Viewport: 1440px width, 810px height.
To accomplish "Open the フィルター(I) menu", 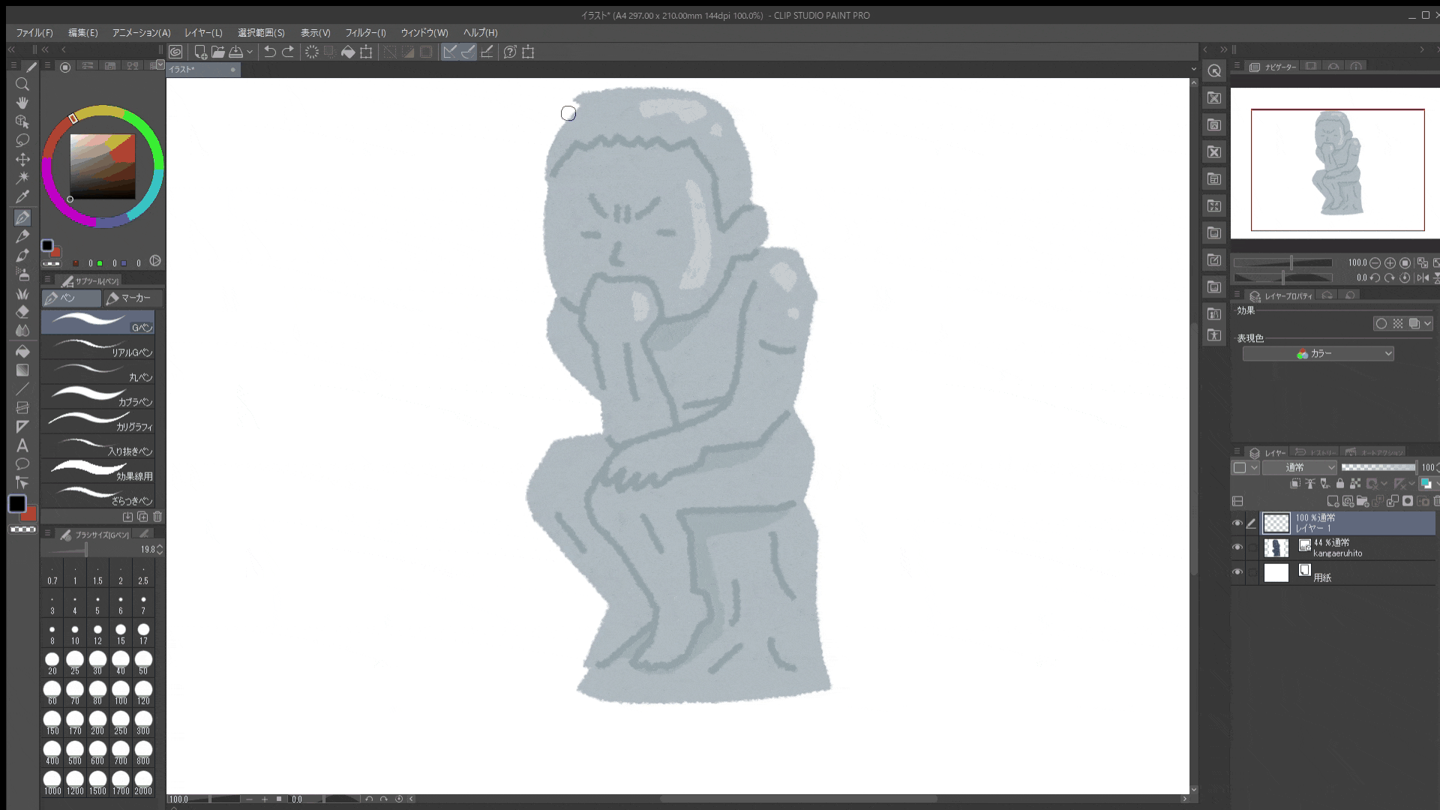I will [365, 33].
